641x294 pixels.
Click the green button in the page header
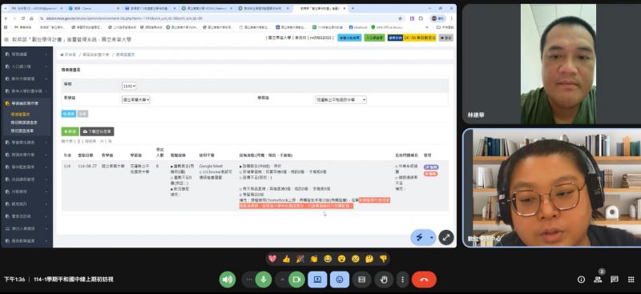pos(374,38)
